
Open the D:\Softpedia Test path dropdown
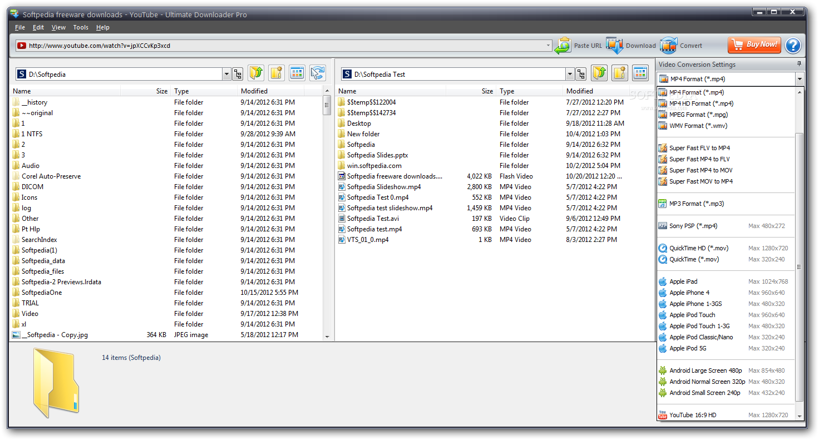point(570,74)
